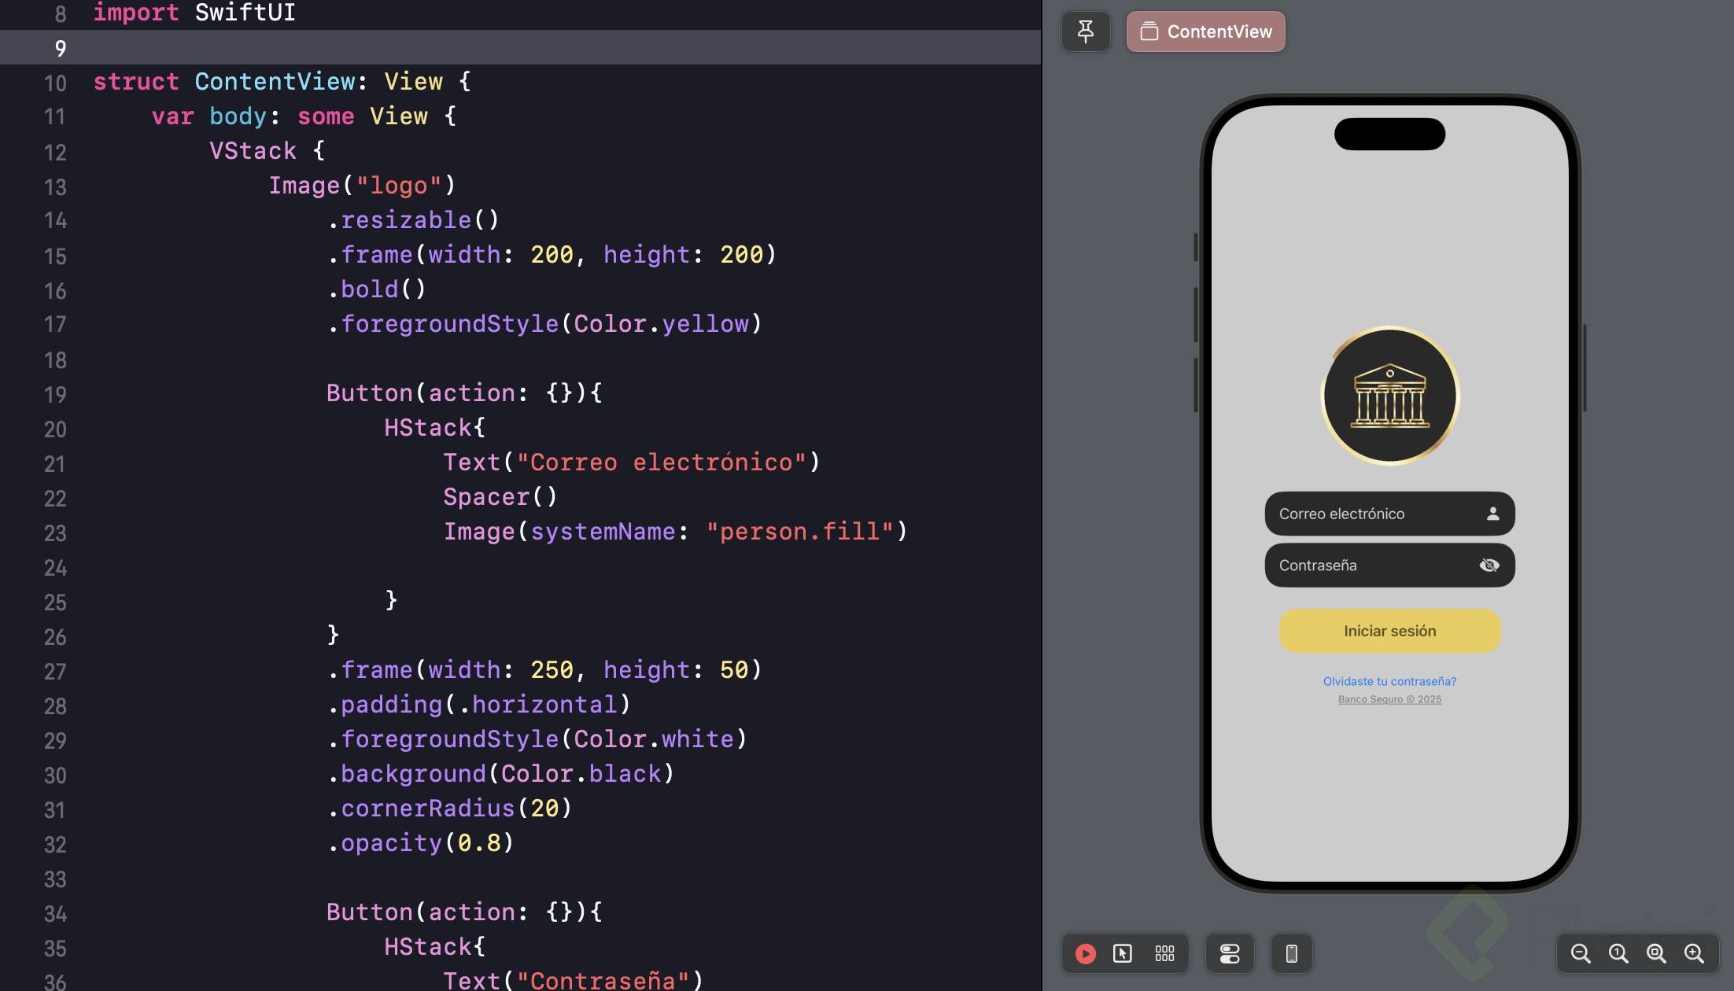The image size is (1734, 991).
Task: Click Olvidaste tu contraseña link
Action: [1389, 681]
